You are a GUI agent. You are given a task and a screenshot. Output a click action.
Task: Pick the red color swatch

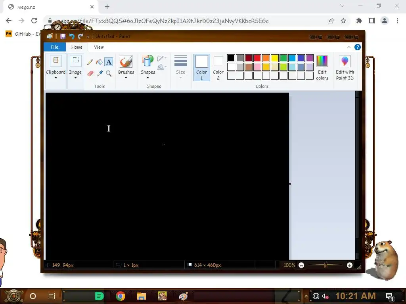coord(257,58)
